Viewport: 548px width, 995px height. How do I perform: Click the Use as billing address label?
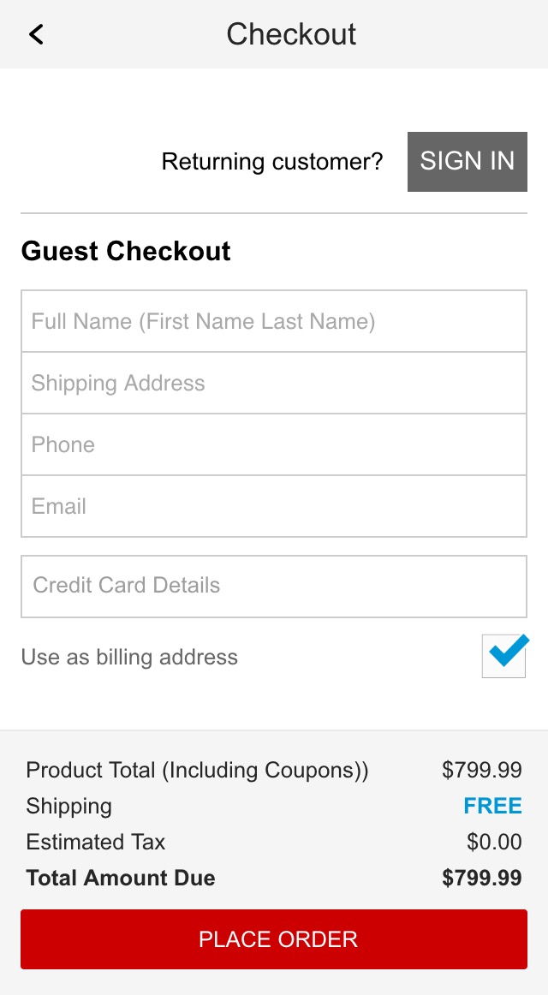point(128,657)
